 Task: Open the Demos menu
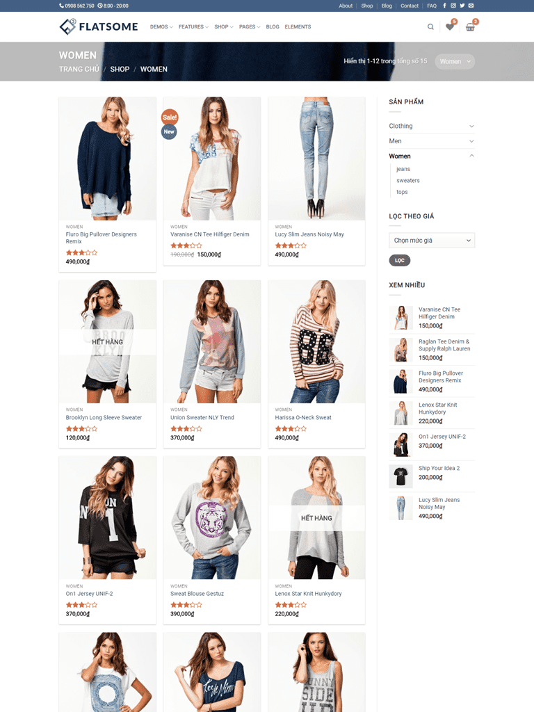161,27
